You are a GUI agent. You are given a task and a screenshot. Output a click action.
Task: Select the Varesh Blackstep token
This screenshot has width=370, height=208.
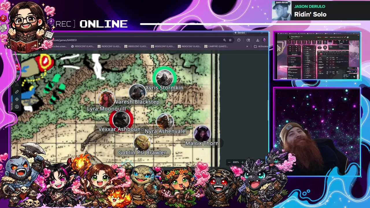[137, 92]
